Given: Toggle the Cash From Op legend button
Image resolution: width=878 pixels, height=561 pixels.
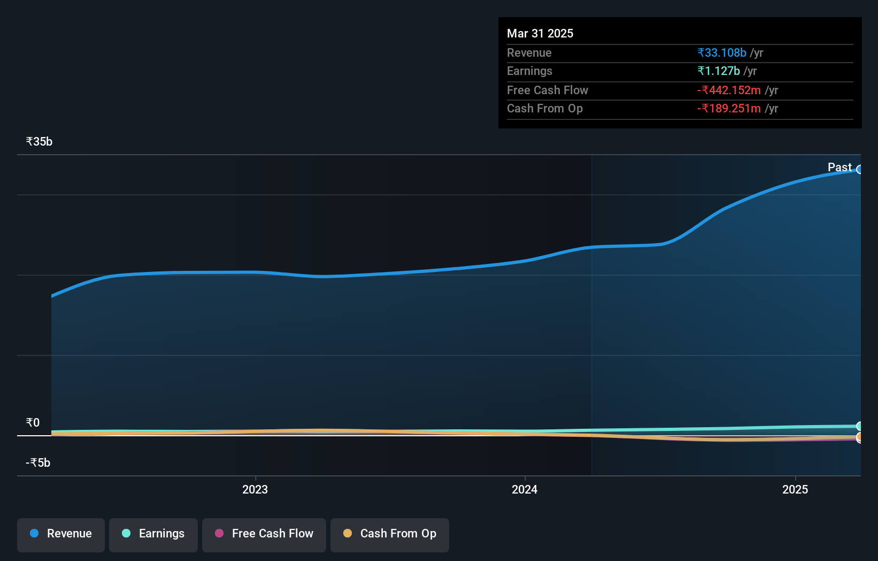Looking at the screenshot, I should click(390, 535).
